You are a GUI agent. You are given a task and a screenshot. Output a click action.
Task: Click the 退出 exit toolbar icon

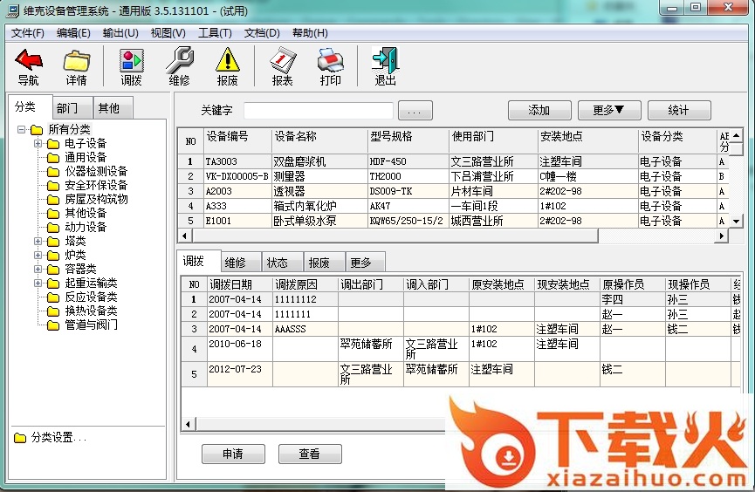point(385,61)
